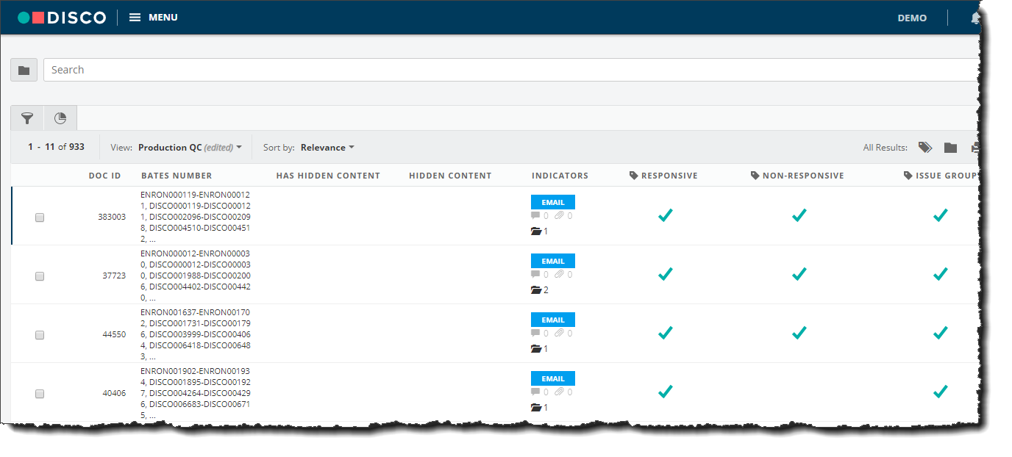Toggle Responsive checkmark for doc 40406
This screenshot has width=1012, height=457.
(x=666, y=392)
